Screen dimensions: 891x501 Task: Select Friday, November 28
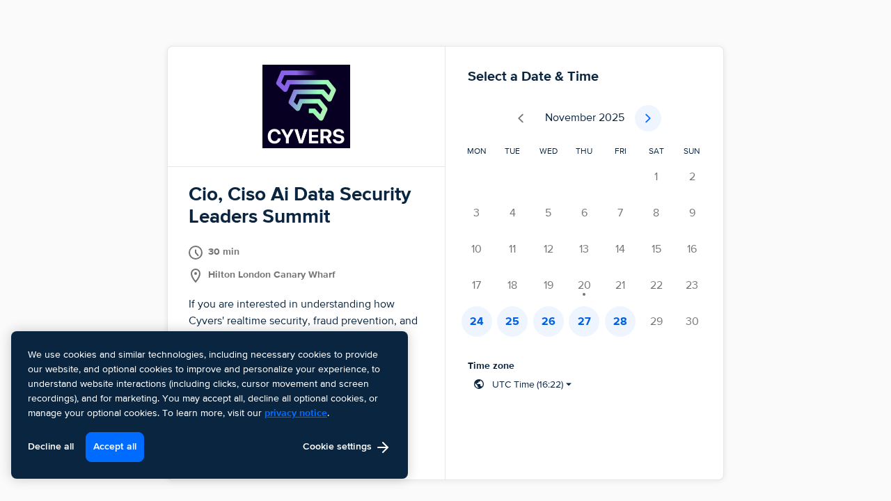click(x=620, y=321)
